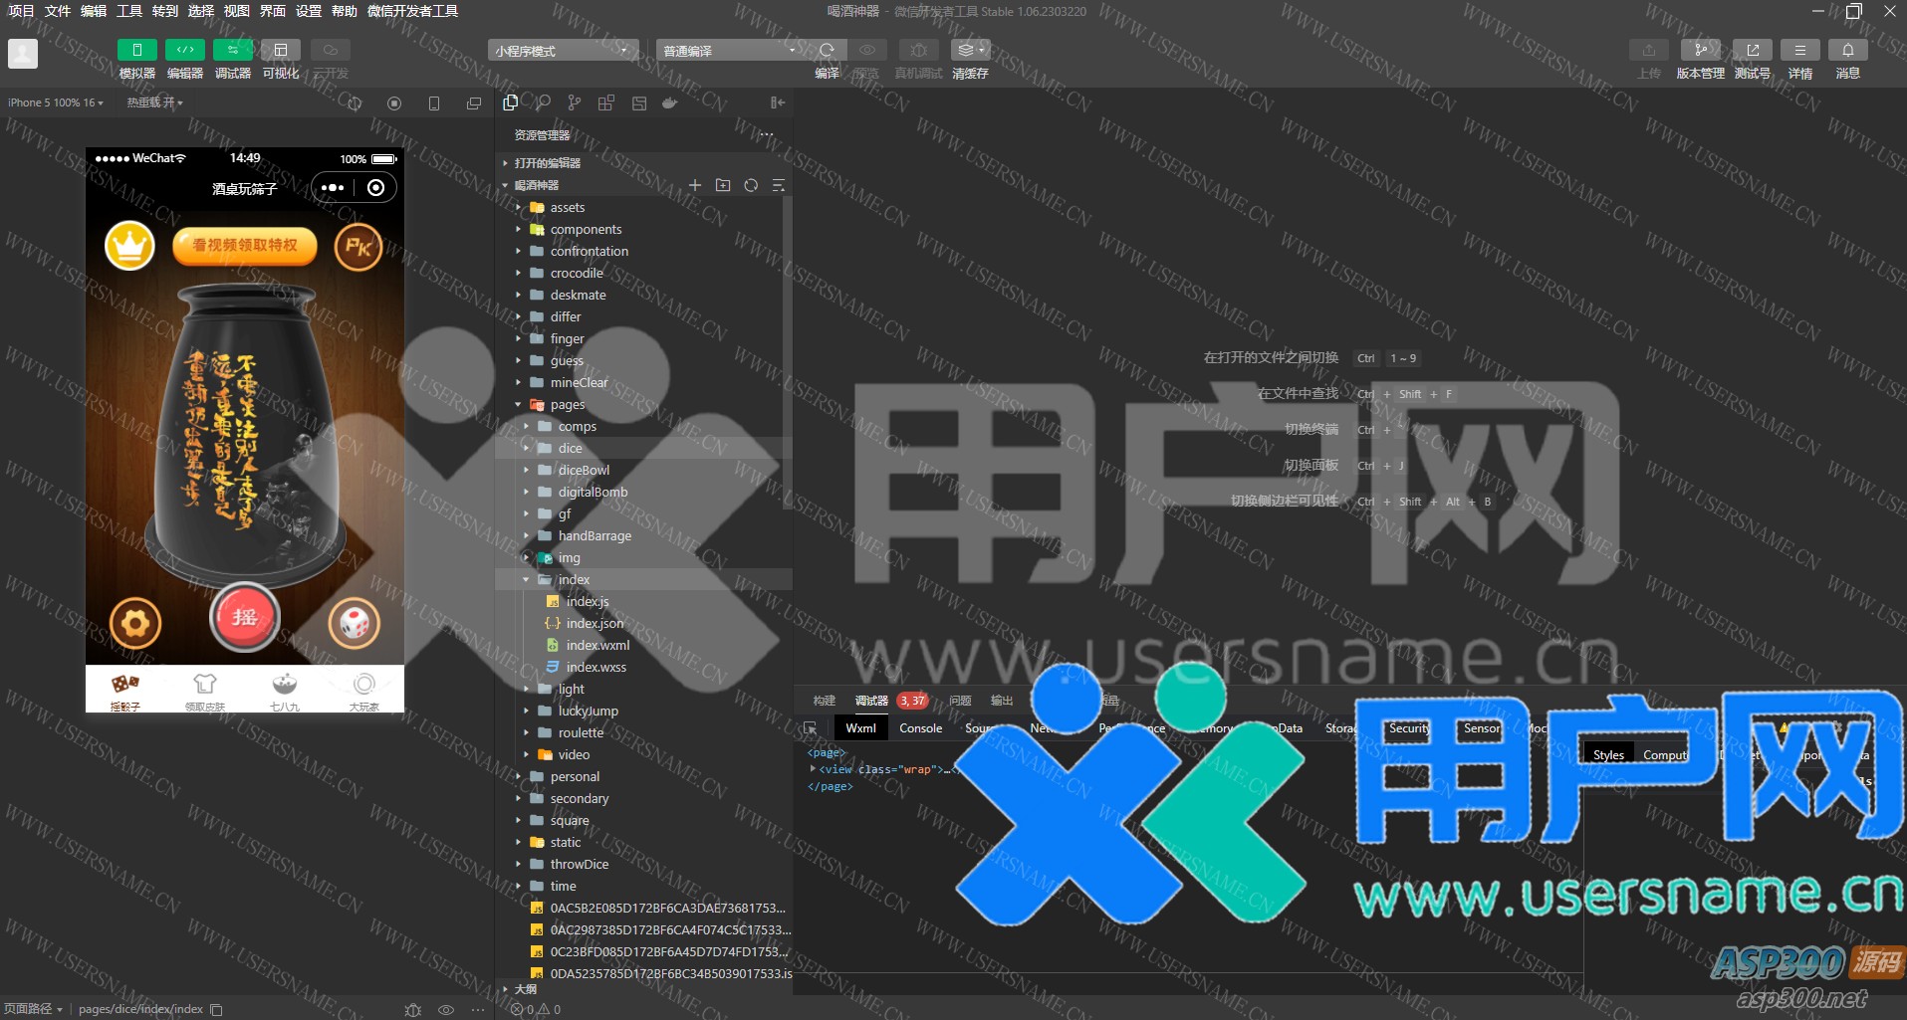This screenshot has width=1907, height=1020.
Task: Open the 小程序模式 mode dropdown
Action: coord(563,51)
